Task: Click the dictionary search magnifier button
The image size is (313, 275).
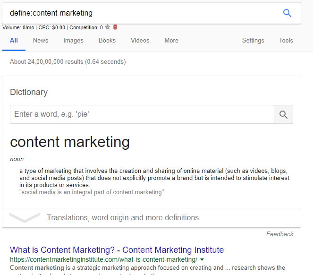Action: [283, 114]
